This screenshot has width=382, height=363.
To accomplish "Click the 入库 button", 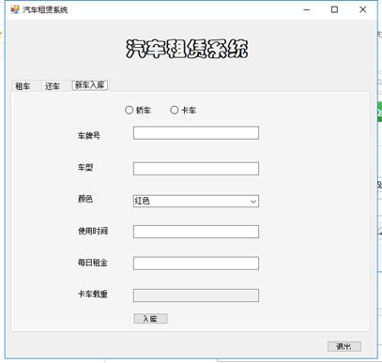I will 150,319.
